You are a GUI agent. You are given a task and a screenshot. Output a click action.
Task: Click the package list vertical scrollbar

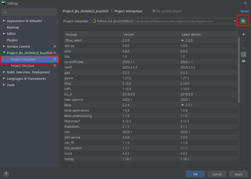point(239,70)
